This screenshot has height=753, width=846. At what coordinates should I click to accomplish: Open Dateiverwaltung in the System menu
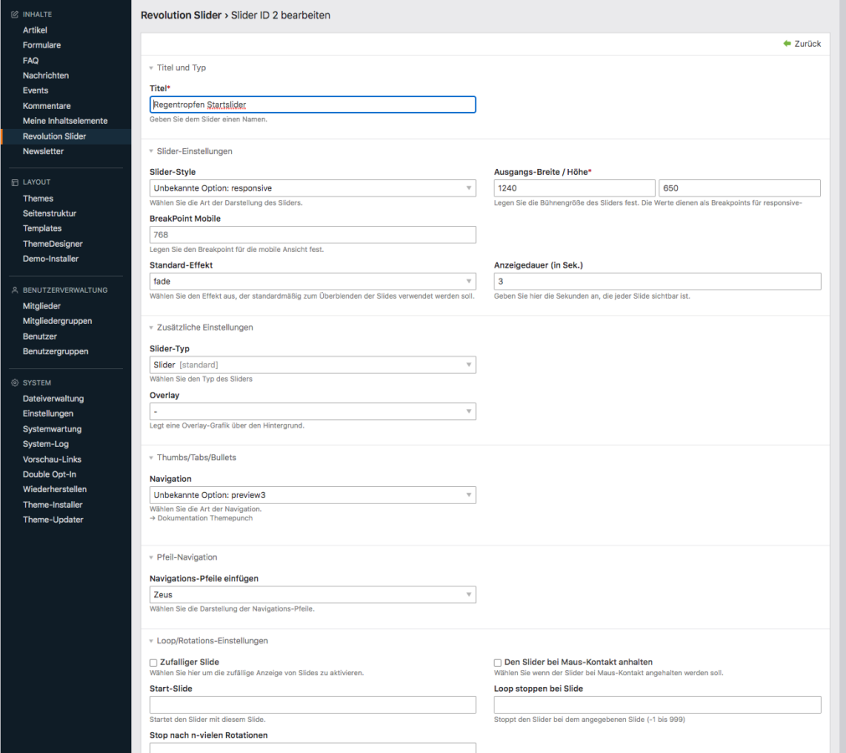tap(54, 399)
